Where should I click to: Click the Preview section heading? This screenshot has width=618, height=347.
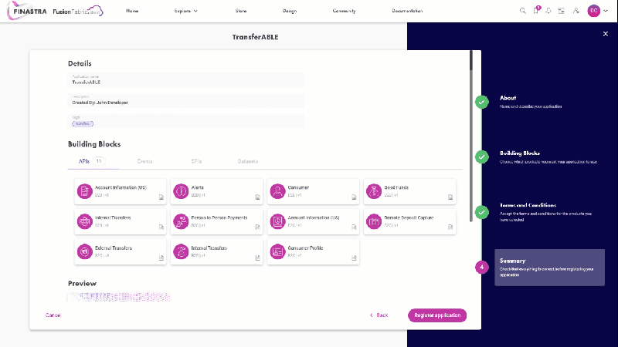point(82,283)
